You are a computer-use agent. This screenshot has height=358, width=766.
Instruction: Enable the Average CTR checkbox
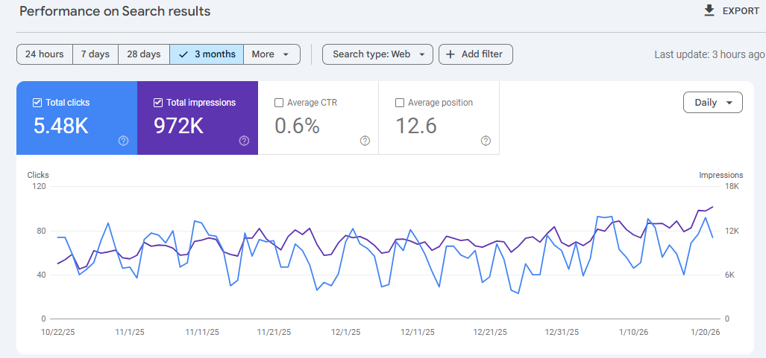[x=279, y=103]
